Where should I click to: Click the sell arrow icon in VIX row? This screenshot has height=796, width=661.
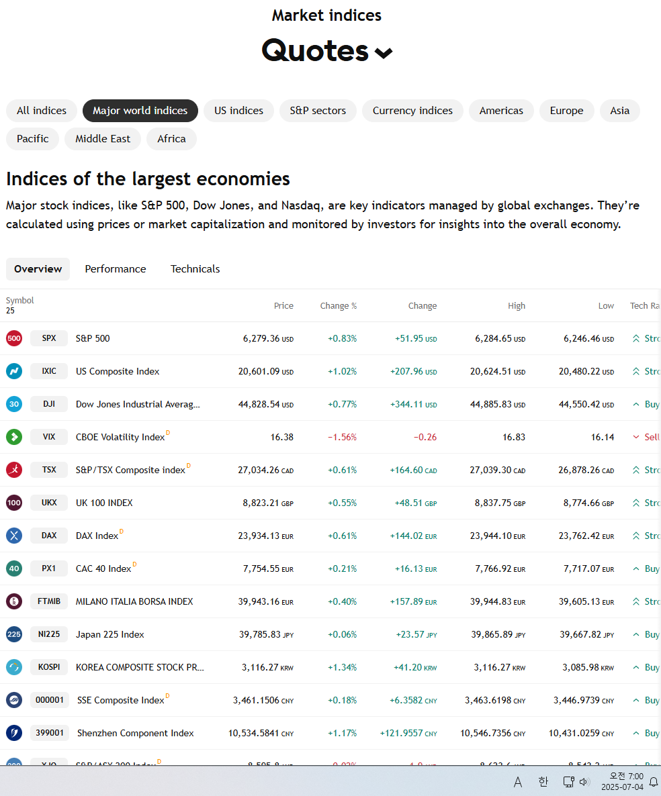point(636,437)
